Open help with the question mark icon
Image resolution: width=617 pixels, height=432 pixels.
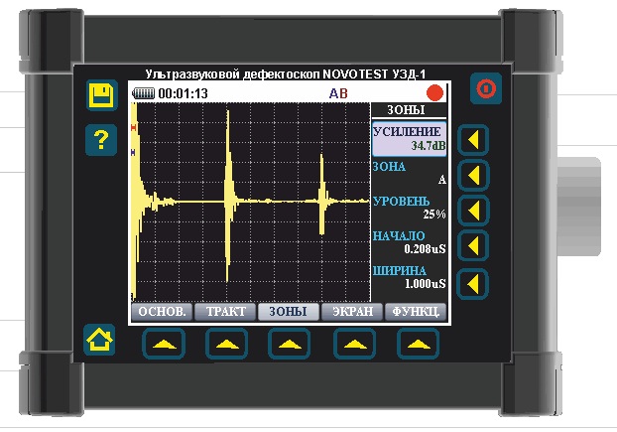(x=101, y=140)
